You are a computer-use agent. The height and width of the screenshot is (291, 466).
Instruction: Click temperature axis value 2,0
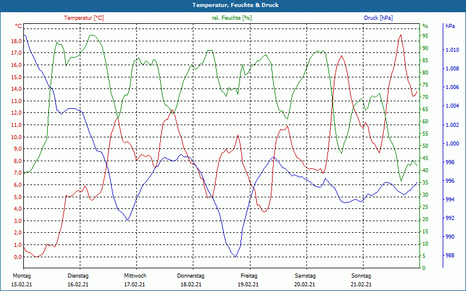17,233
